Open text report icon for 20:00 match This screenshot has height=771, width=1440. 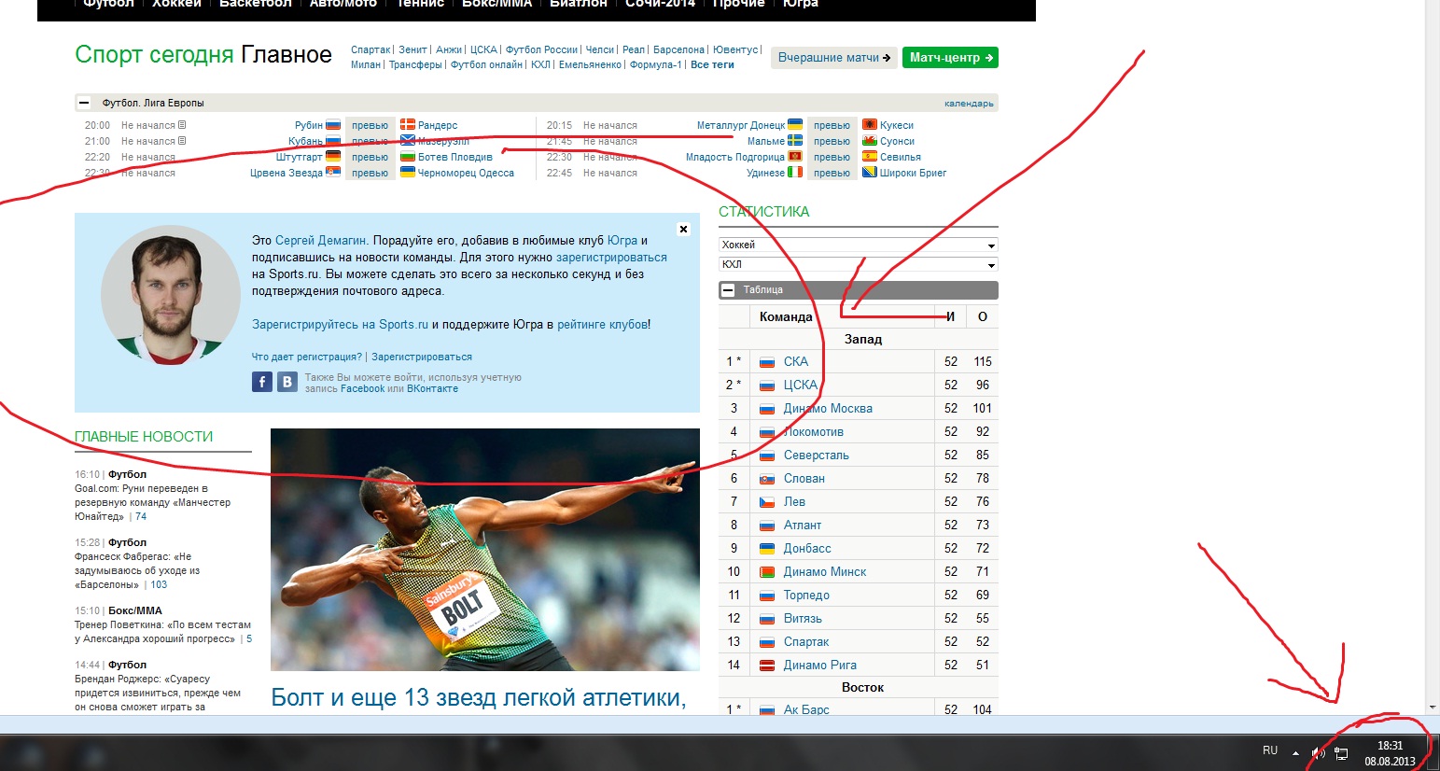click(182, 125)
